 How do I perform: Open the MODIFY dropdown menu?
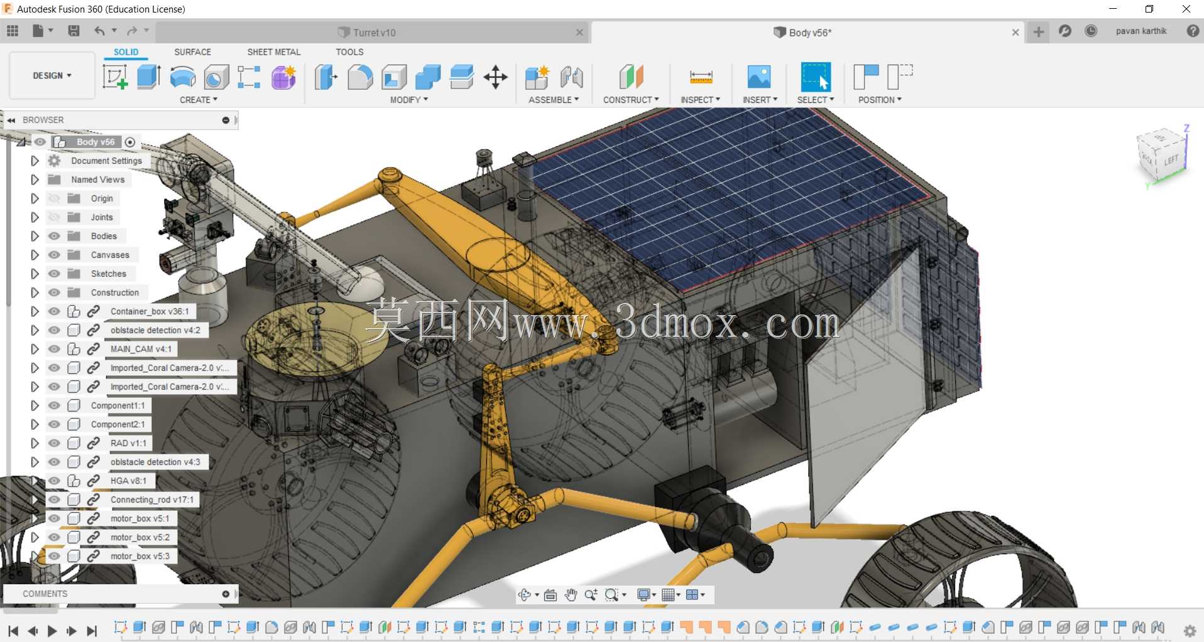(409, 100)
